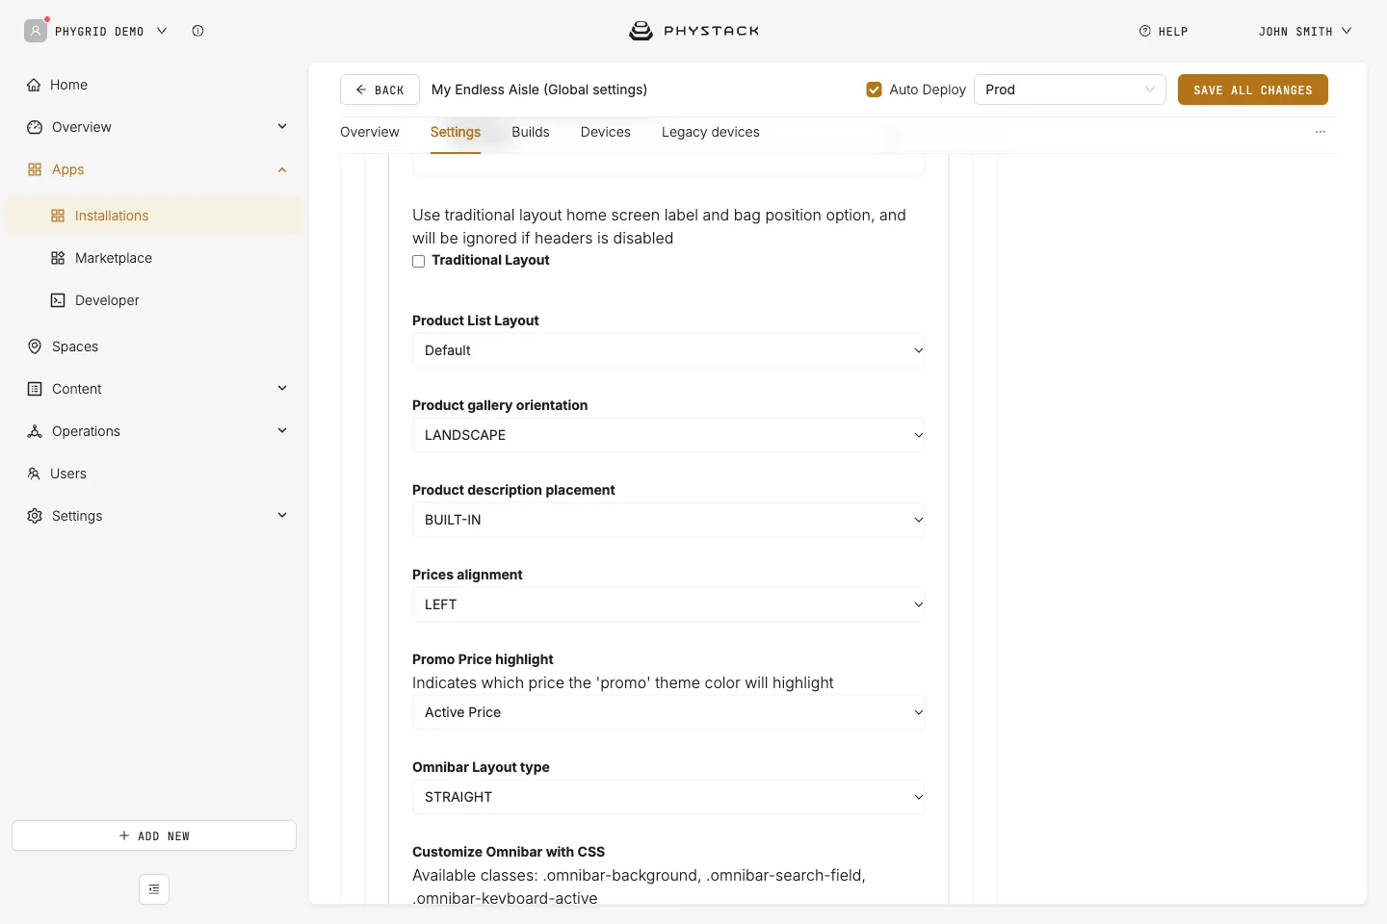Click the Content list icon

pyautogui.click(x=35, y=389)
